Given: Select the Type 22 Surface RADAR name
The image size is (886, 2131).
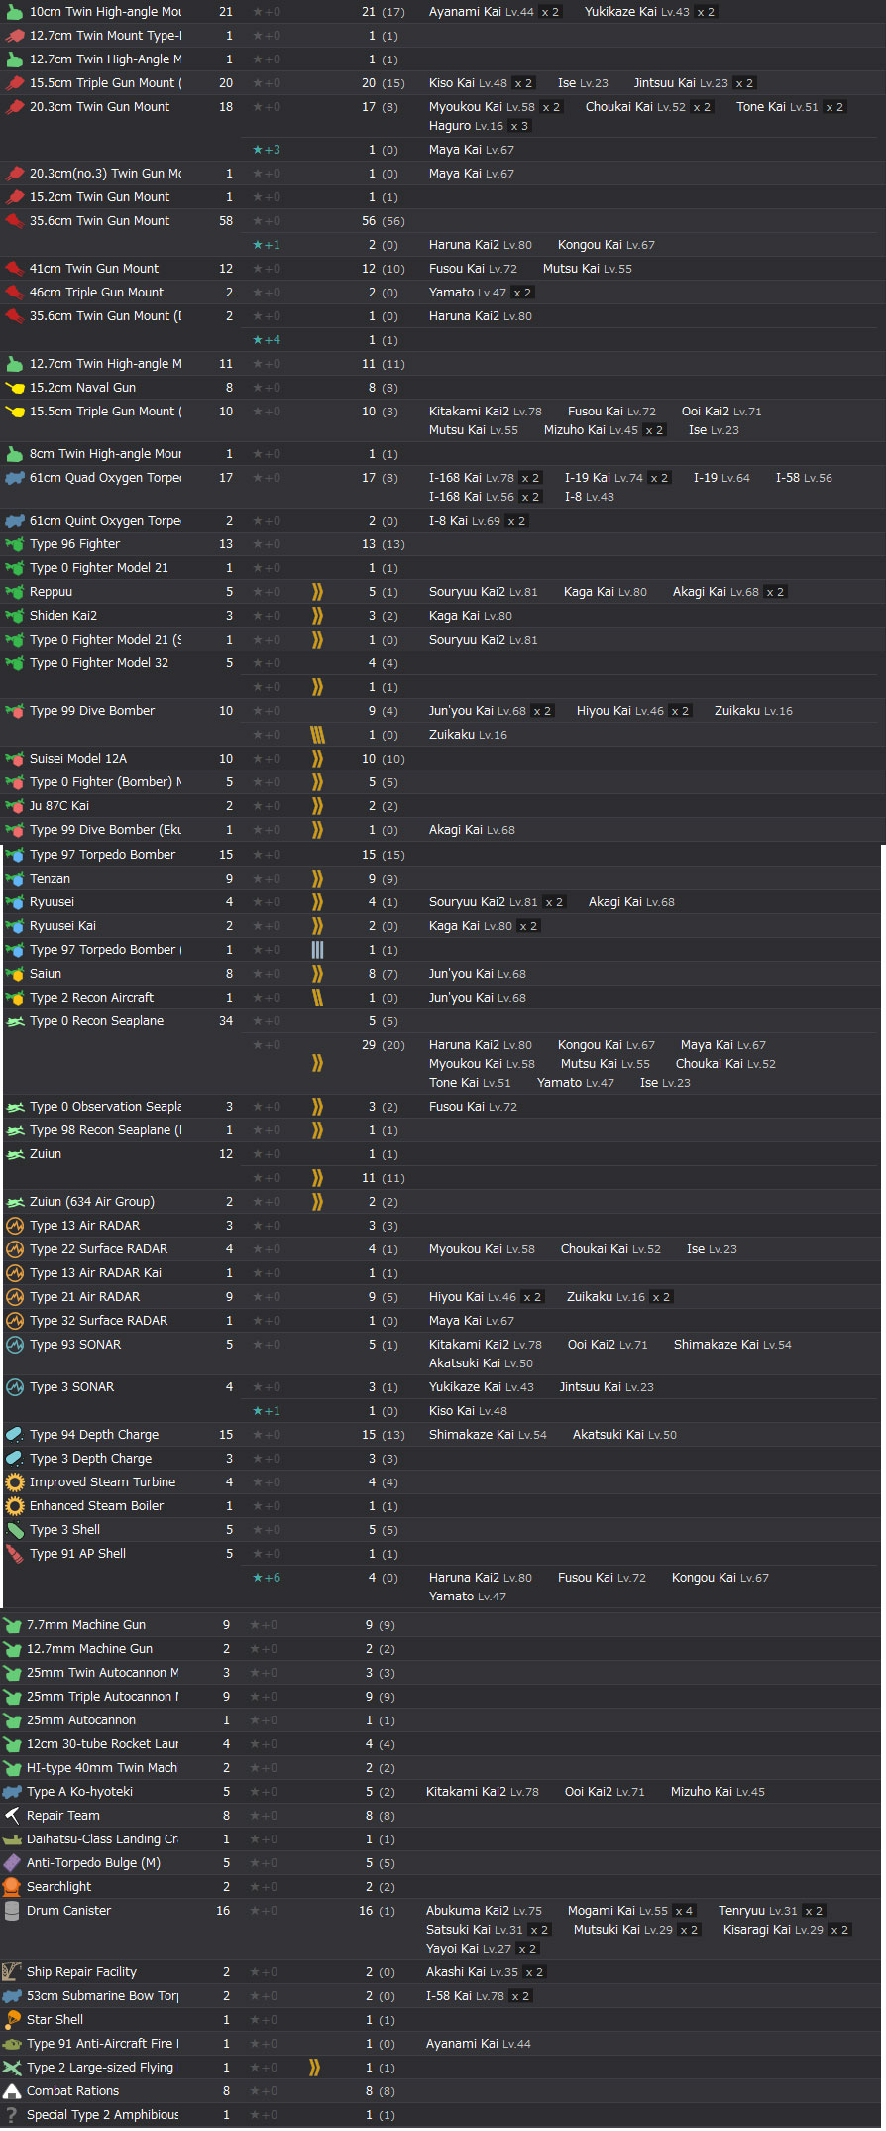Looking at the screenshot, I should [x=98, y=1249].
